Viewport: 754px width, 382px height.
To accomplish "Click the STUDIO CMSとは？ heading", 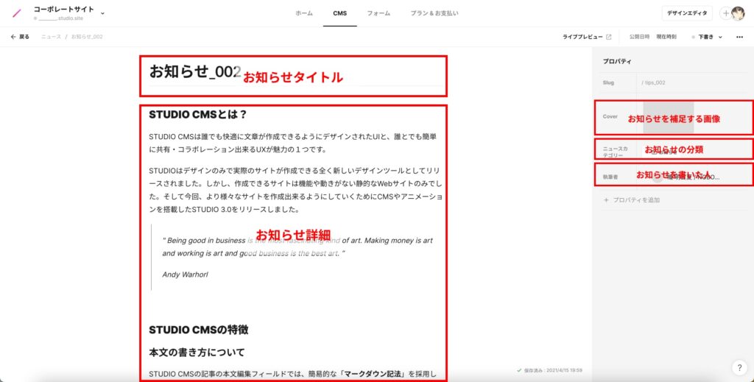I will tap(197, 114).
